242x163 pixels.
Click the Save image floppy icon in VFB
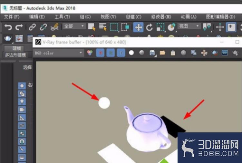[152, 53]
